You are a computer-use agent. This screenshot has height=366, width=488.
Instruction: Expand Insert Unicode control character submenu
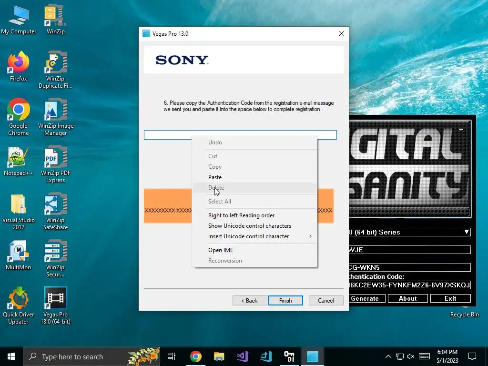coord(254,236)
